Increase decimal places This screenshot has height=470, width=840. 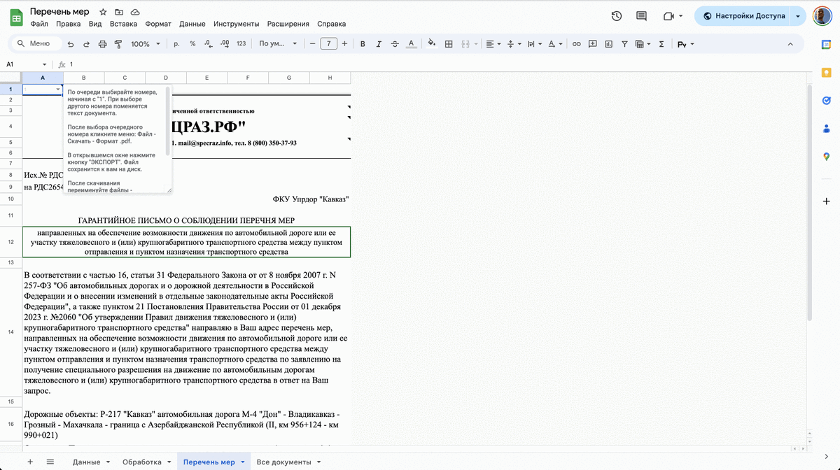coord(225,44)
